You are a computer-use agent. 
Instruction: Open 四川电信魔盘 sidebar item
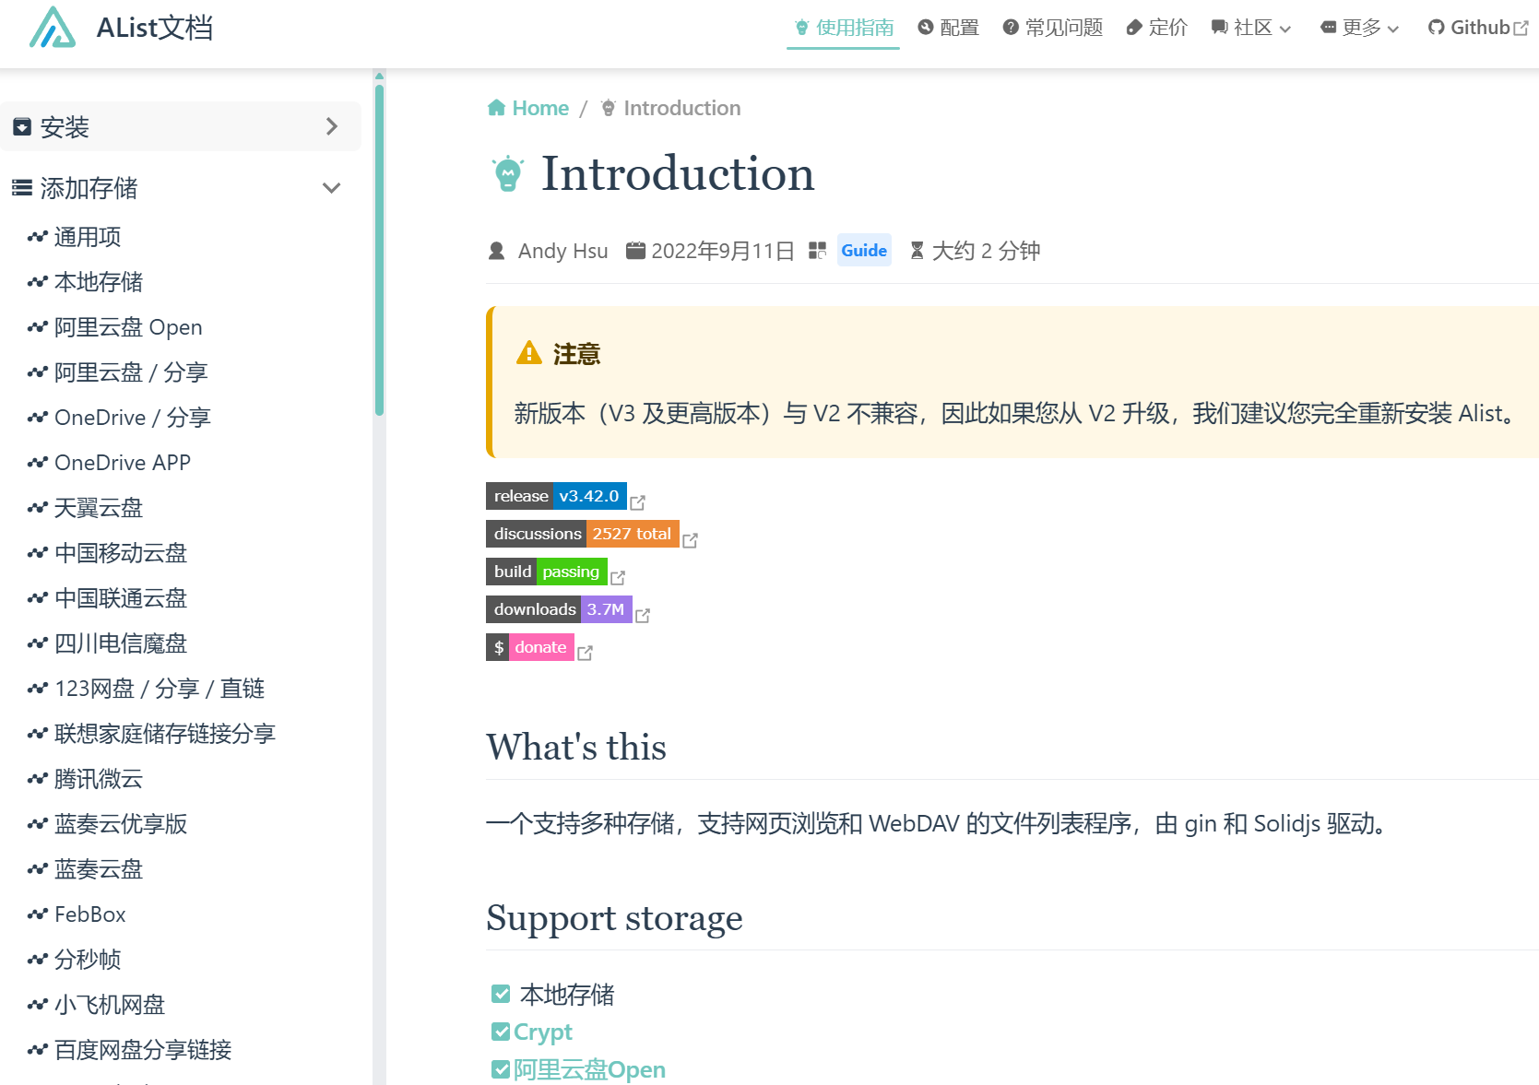121,643
